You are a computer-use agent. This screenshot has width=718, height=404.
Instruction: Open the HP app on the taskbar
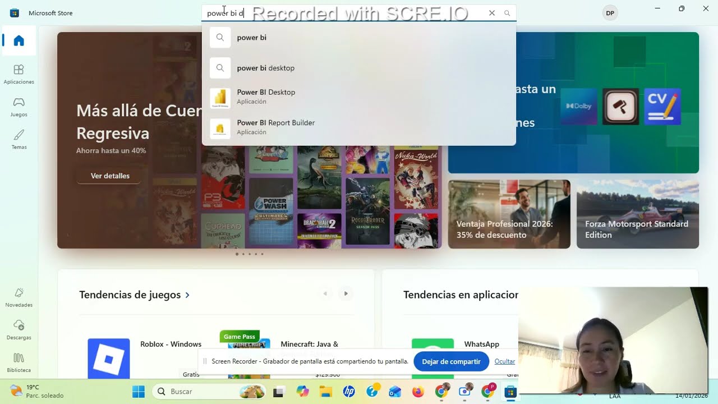349,392
